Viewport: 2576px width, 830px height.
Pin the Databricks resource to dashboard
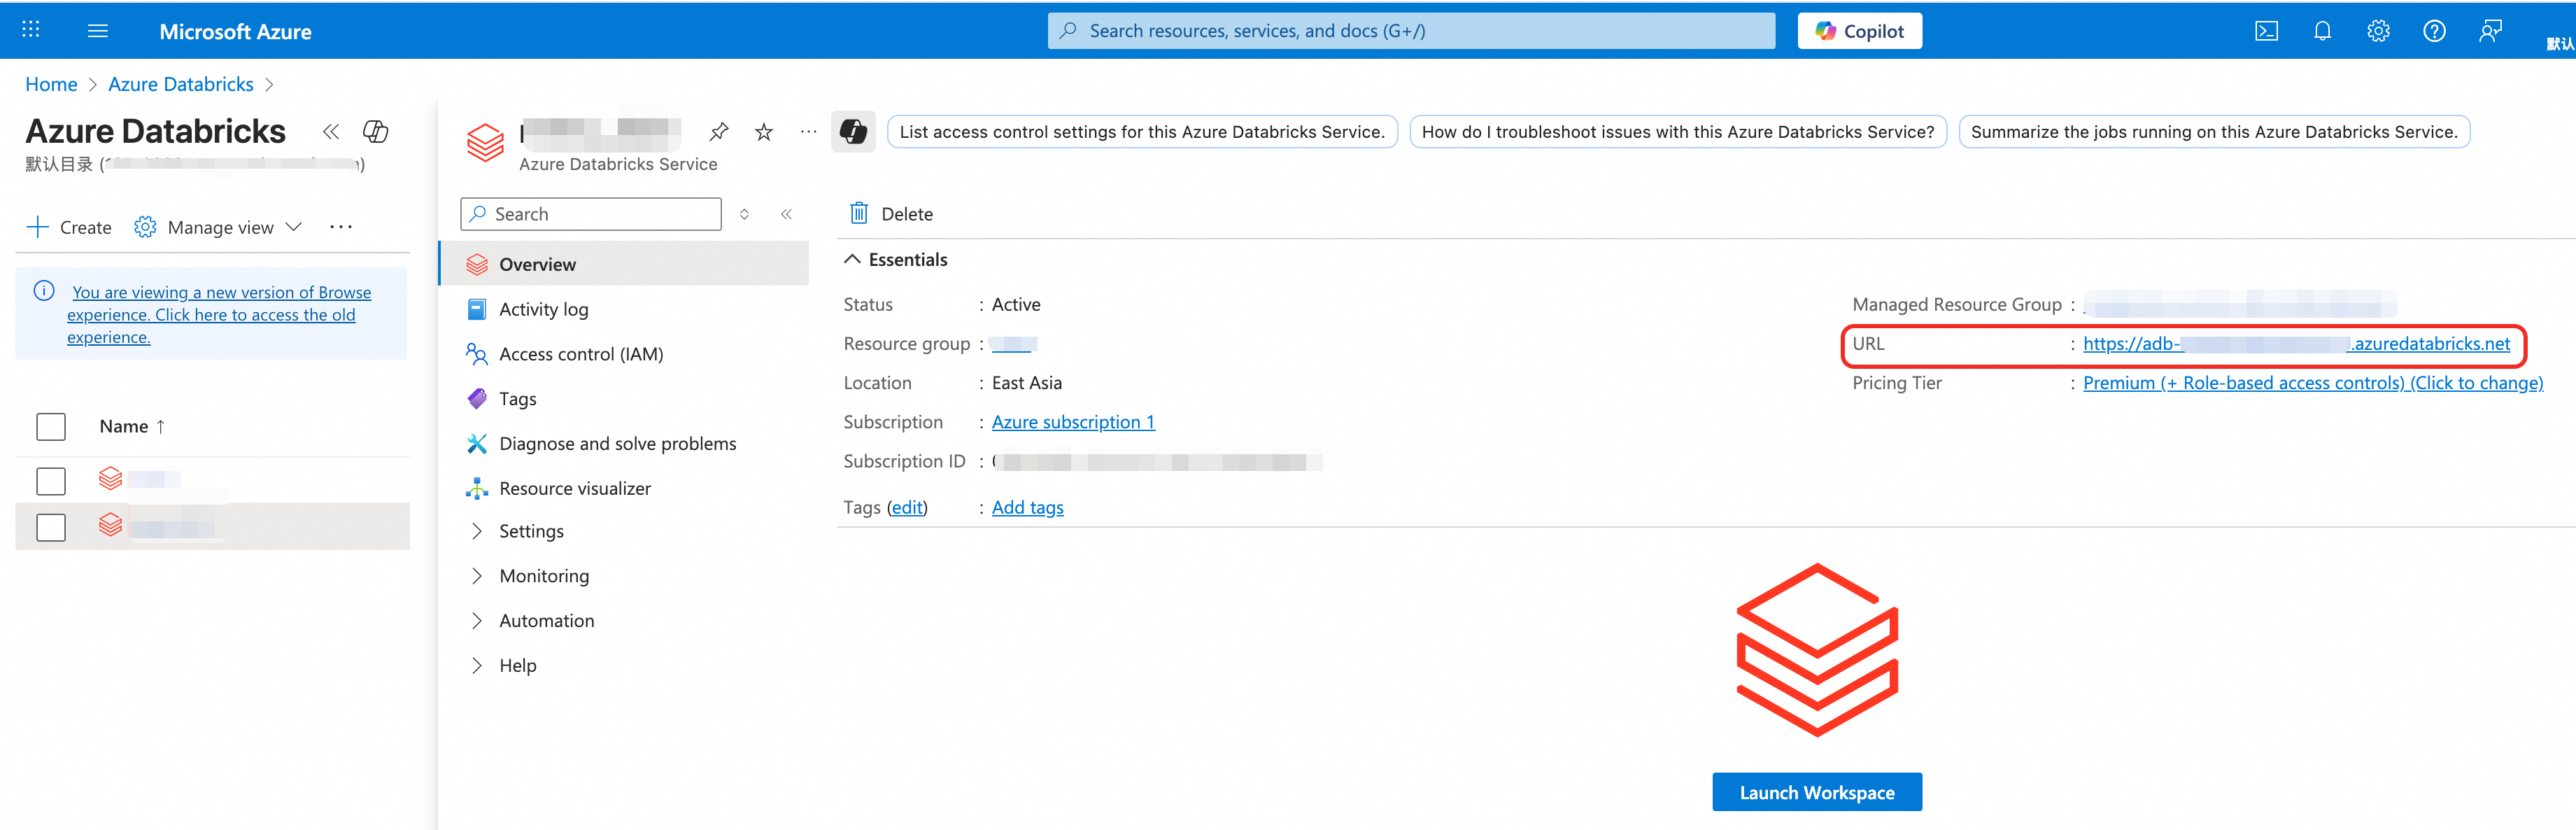[718, 132]
